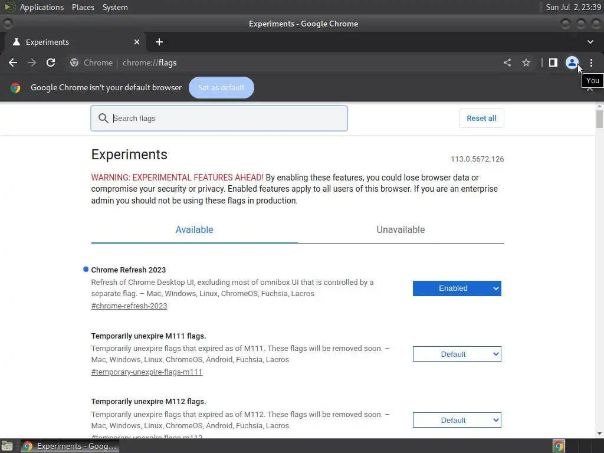Screen dimensions: 604x453
Task: Click the show desktop icon in bottom panel
Action: tap(7, 446)
